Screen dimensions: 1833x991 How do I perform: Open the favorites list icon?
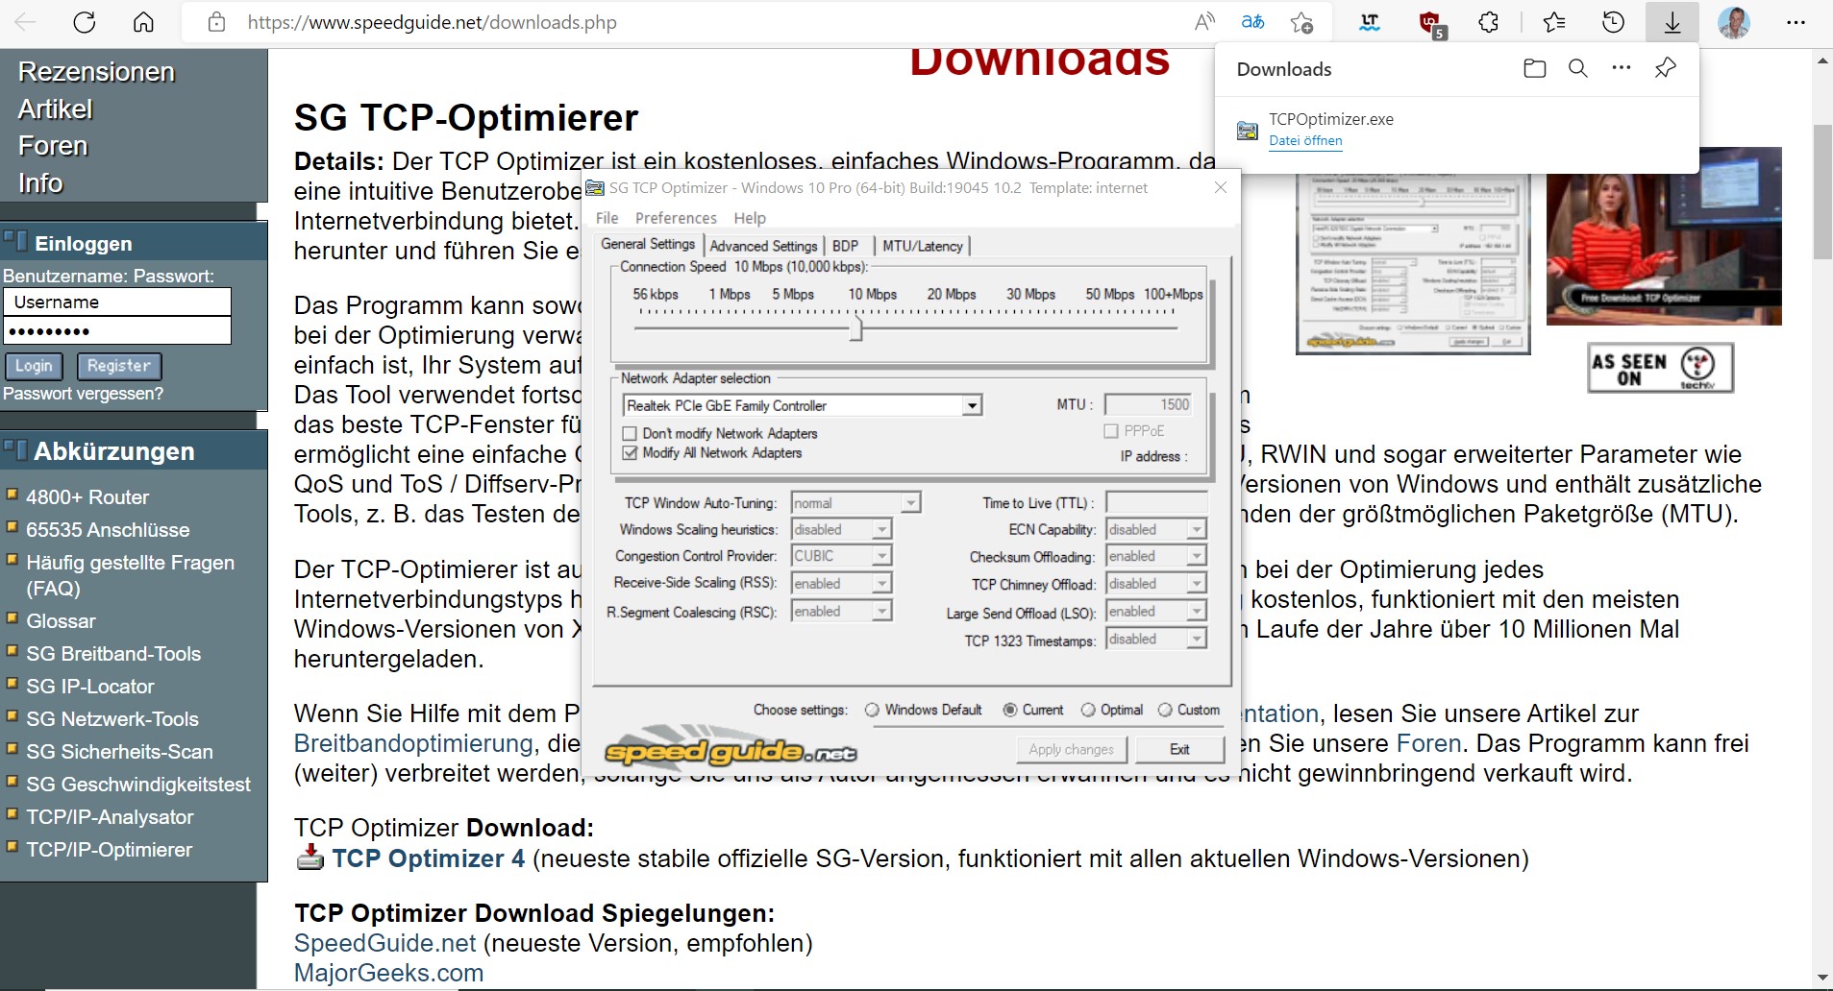(x=1553, y=22)
